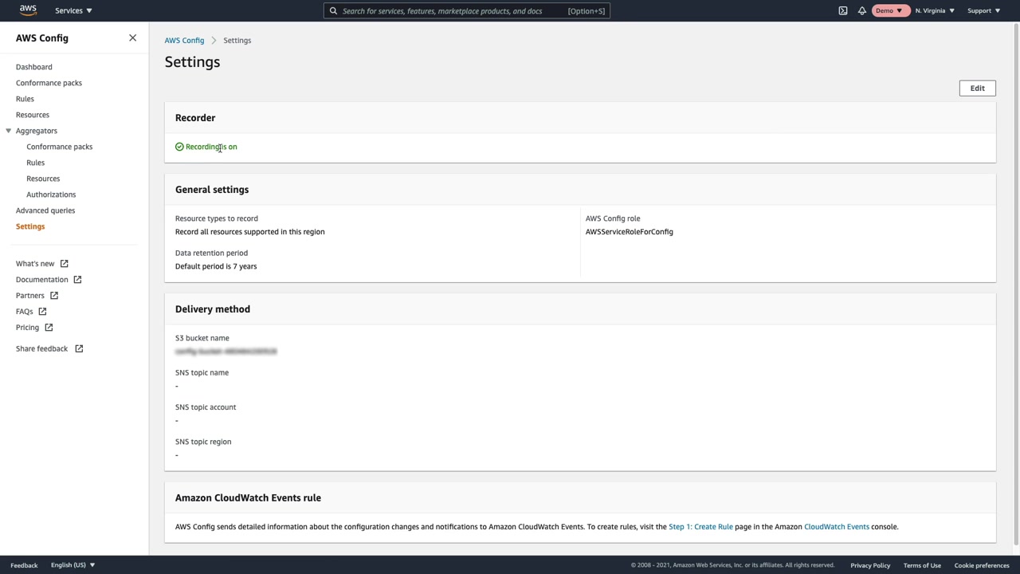Click the external link icon beside Share feedback
This screenshot has height=574, width=1020.
tap(79, 349)
